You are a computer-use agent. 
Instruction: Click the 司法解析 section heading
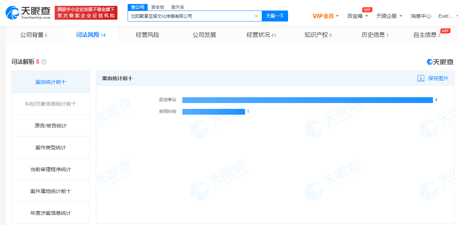pos(23,62)
